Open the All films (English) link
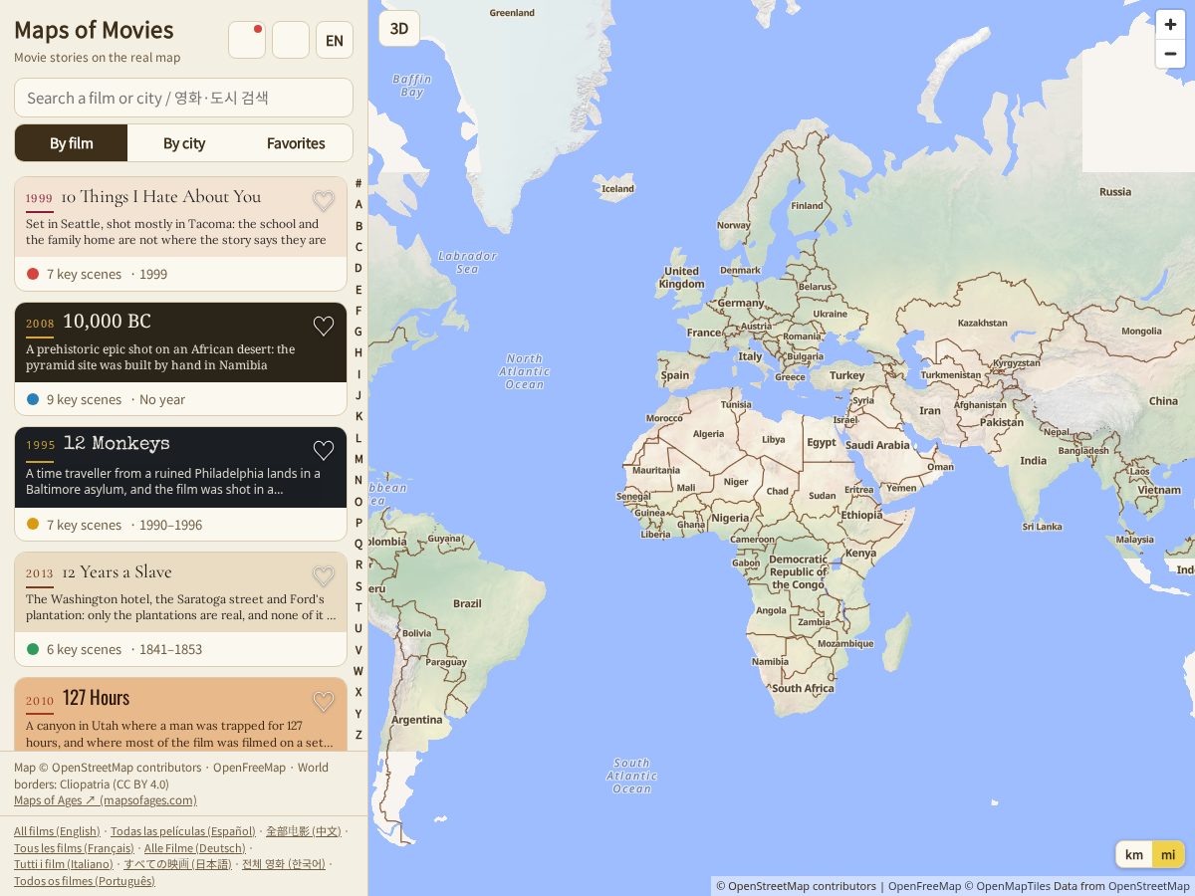The width and height of the screenshot is (1195, 896). tap(57, 831)
